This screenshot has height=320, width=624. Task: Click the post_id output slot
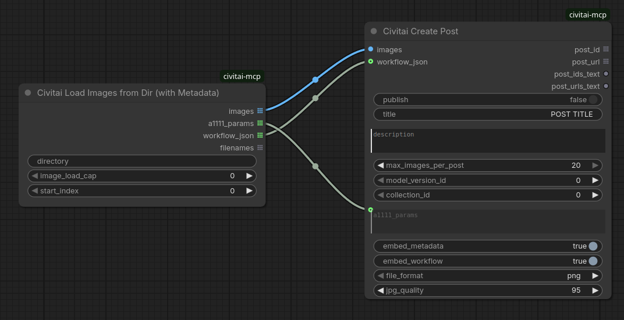pyautogui.click(x=606, y=49)
